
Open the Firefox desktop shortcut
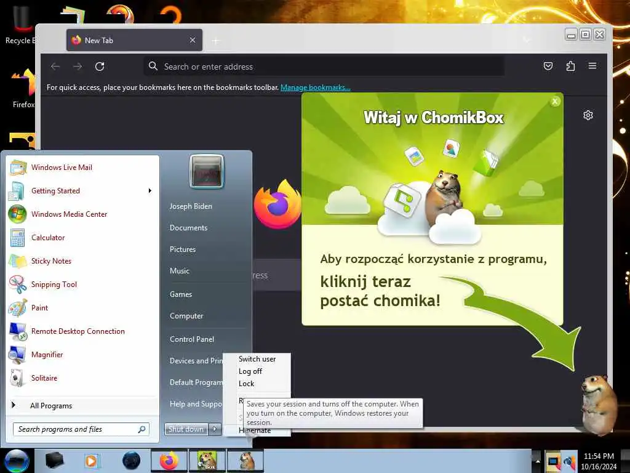coord(23,89)
